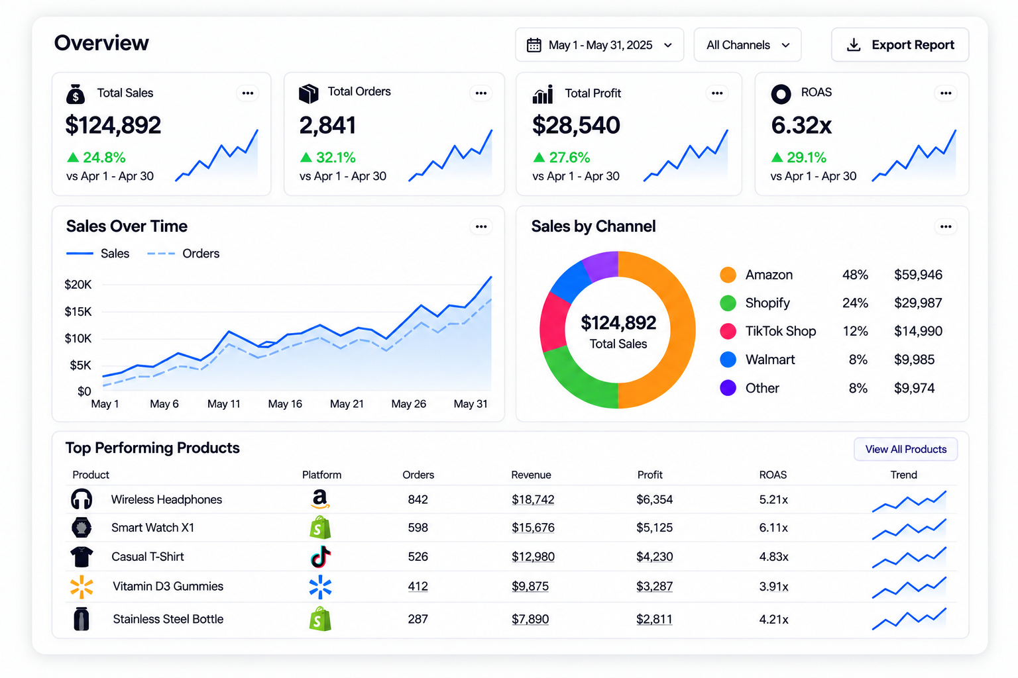Viewport: 1018px width, 678px height.
Task: Click the bar chart icon on Total Profit
Action: pos(543,95)
